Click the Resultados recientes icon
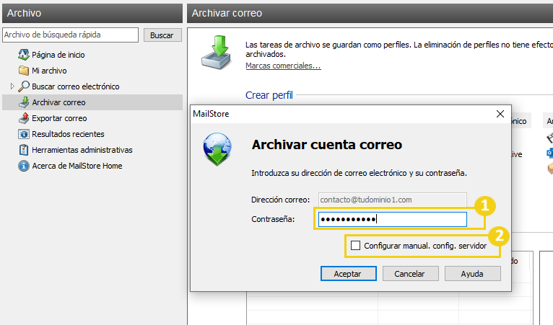 coord(24,134)
